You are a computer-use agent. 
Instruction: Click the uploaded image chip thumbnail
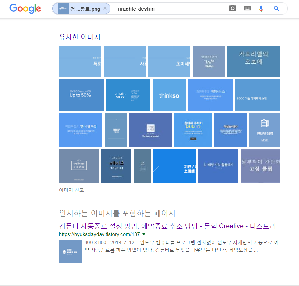(x=63, y=9)
